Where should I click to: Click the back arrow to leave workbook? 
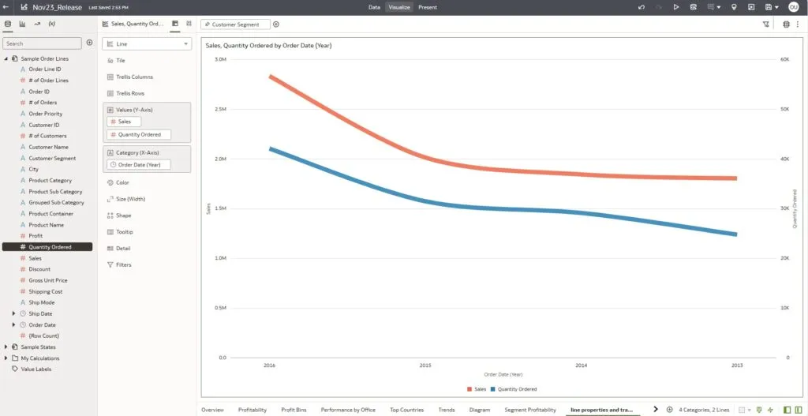point(7,7)
